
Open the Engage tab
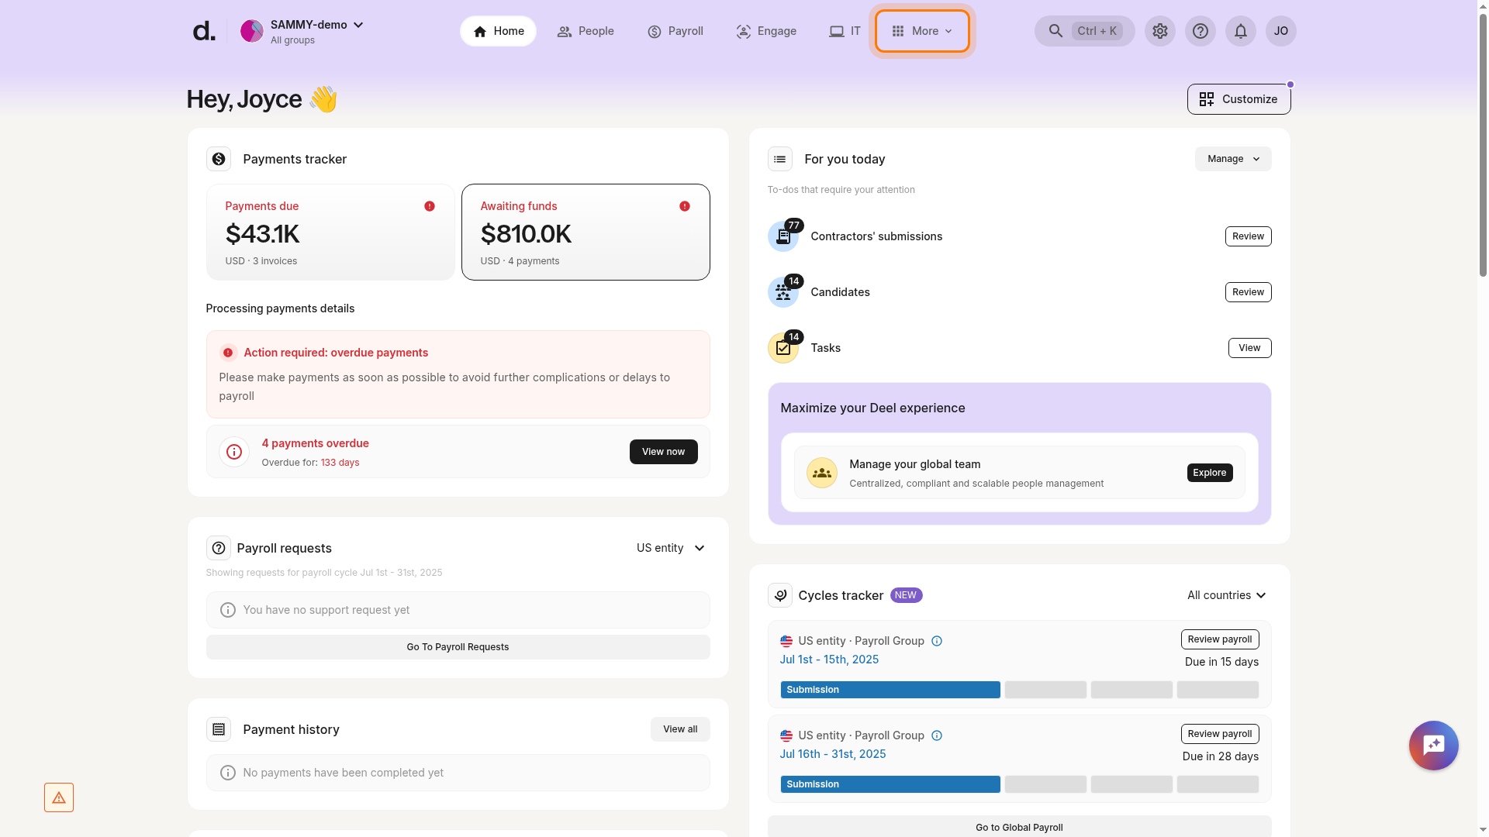(x=766, y=31)
